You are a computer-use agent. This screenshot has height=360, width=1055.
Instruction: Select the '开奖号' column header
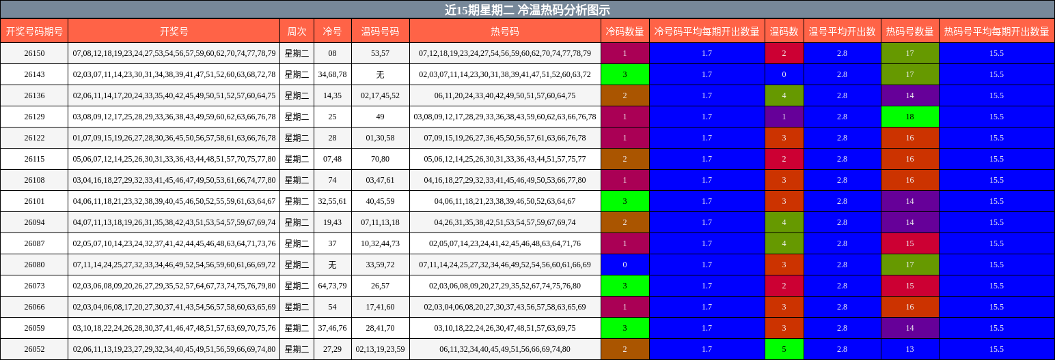pyautogui.click(x=174, y=31)
